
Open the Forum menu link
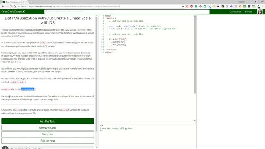(x=248, y=12)
